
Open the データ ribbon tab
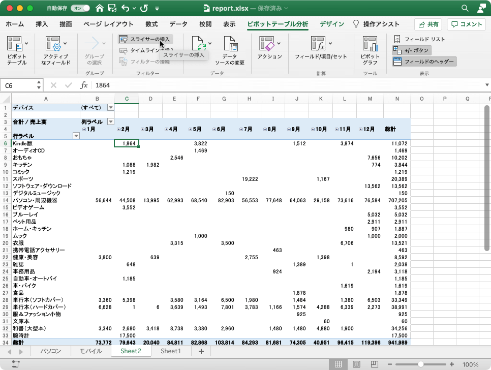178,24
